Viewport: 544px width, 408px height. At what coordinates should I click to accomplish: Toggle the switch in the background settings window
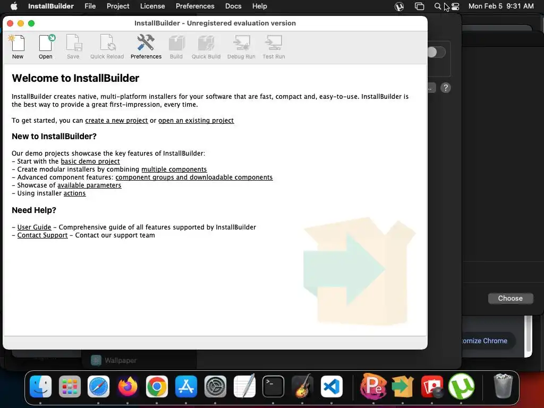coord(436,53)
